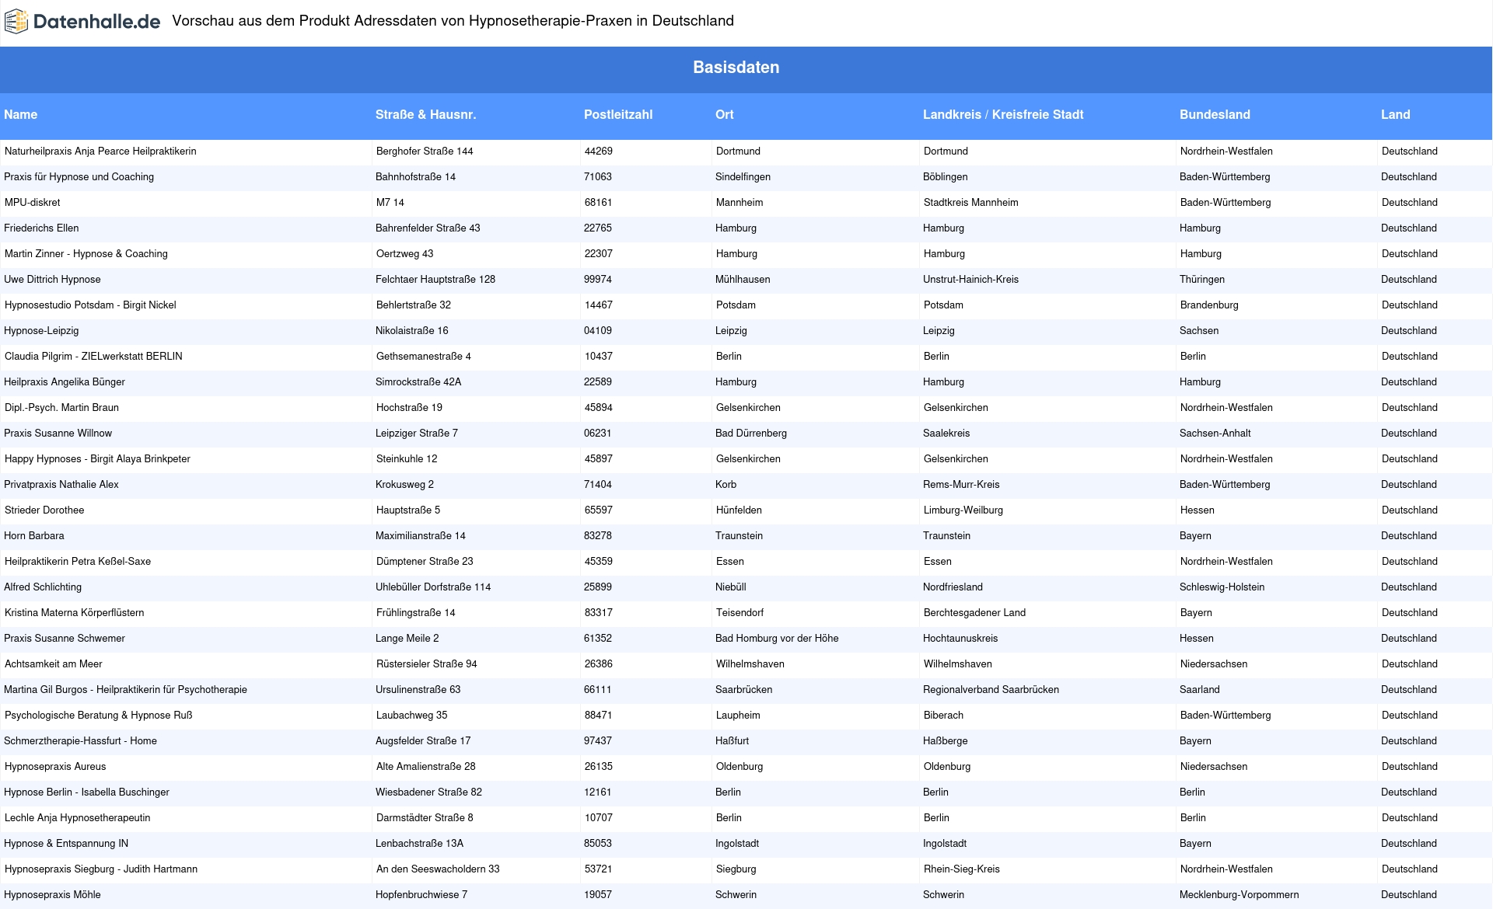The height and width of the screenshot is (909, 1493).
Task: Select Friederichs Ellen row name
Action: (41, 228)
